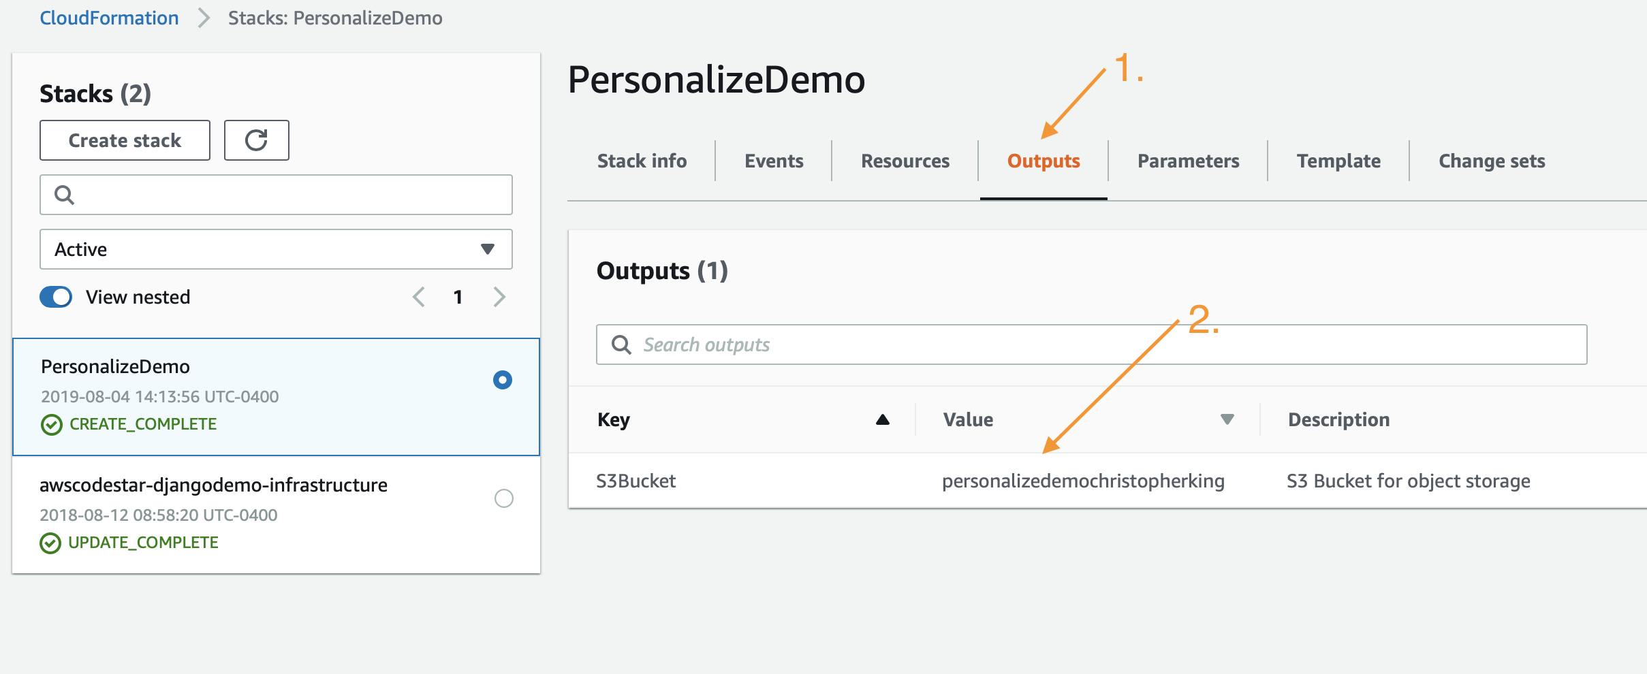Viewport: 1647px width, 674px height.
Task: Click the Search outputs field
Action: (1092, 344)
